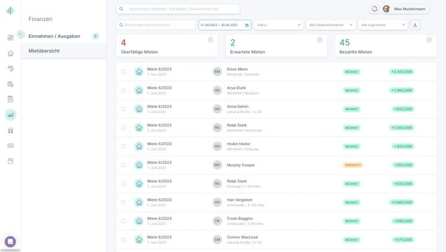Open the Status filter dropdown
446x252 pixels.
tap(278, 25)
